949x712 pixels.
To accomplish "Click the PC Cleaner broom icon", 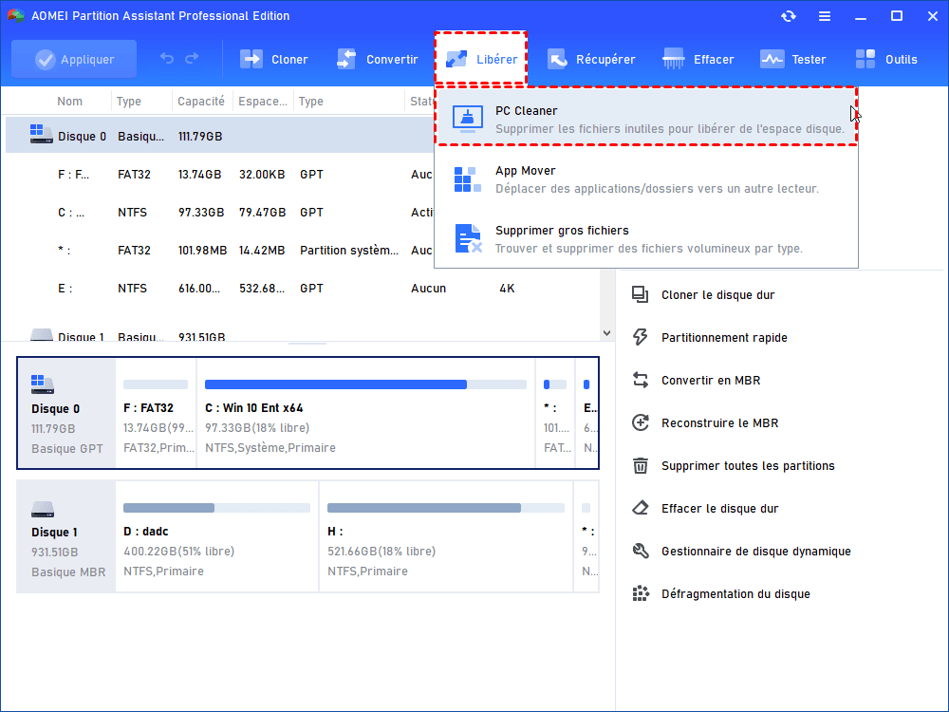I will click(467, 119).
